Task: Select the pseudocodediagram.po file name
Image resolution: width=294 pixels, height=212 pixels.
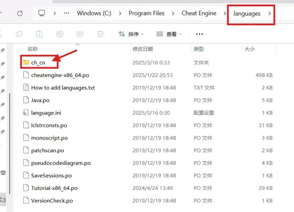Action: pos(61,163)
